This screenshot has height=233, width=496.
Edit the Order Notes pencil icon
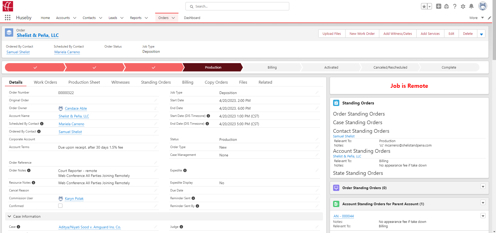[156, 170]
